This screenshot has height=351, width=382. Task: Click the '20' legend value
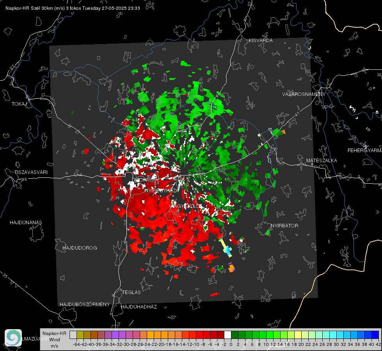(x=301, y=344)
